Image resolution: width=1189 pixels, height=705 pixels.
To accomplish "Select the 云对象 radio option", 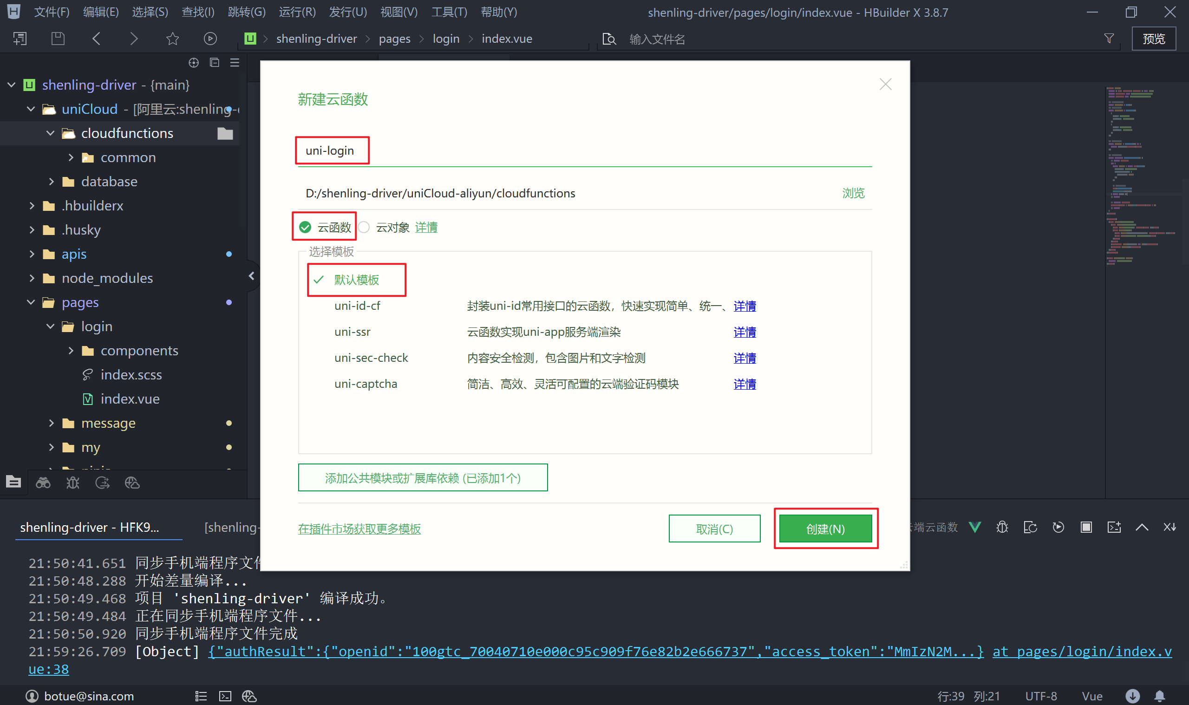I will [x=364, y=228].
